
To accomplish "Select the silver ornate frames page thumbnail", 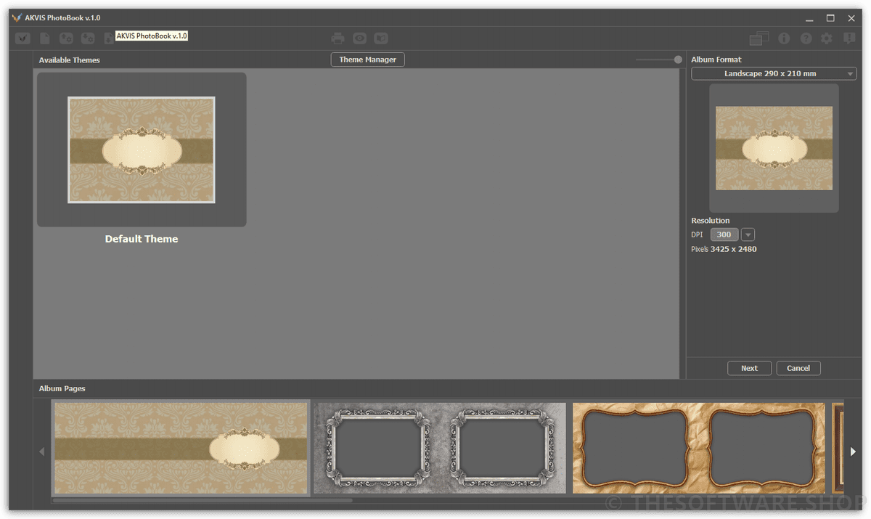I will [440, 449].
